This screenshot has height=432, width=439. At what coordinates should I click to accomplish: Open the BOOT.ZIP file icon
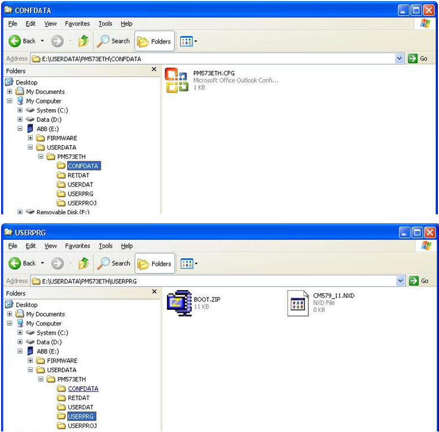178,301
